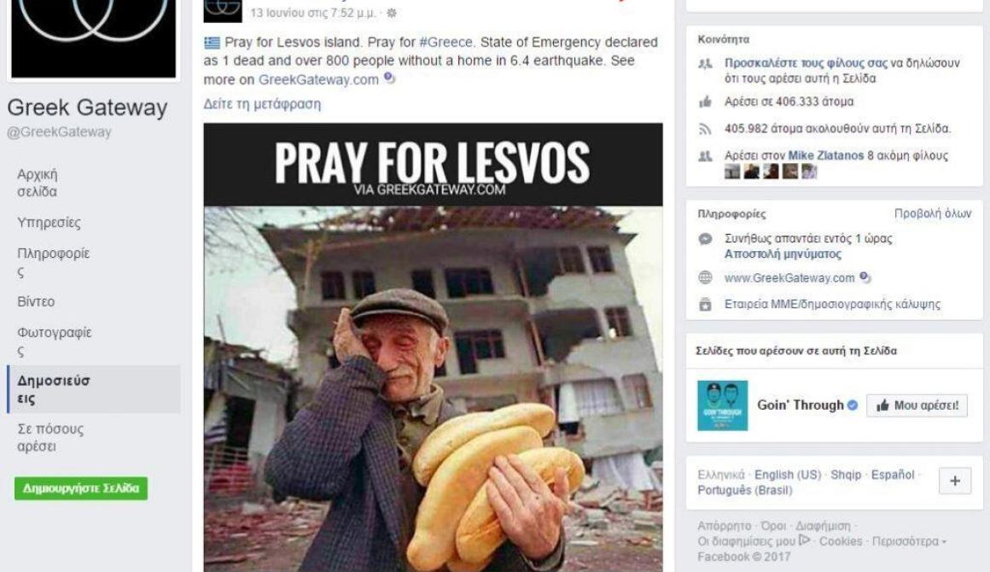The height and width of the screenshot is (572, 990).
Task: Click the media company category icon
Action: (705, 304)
